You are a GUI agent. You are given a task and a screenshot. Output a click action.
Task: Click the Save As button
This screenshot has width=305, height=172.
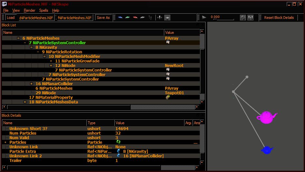[x=103, y=18]
